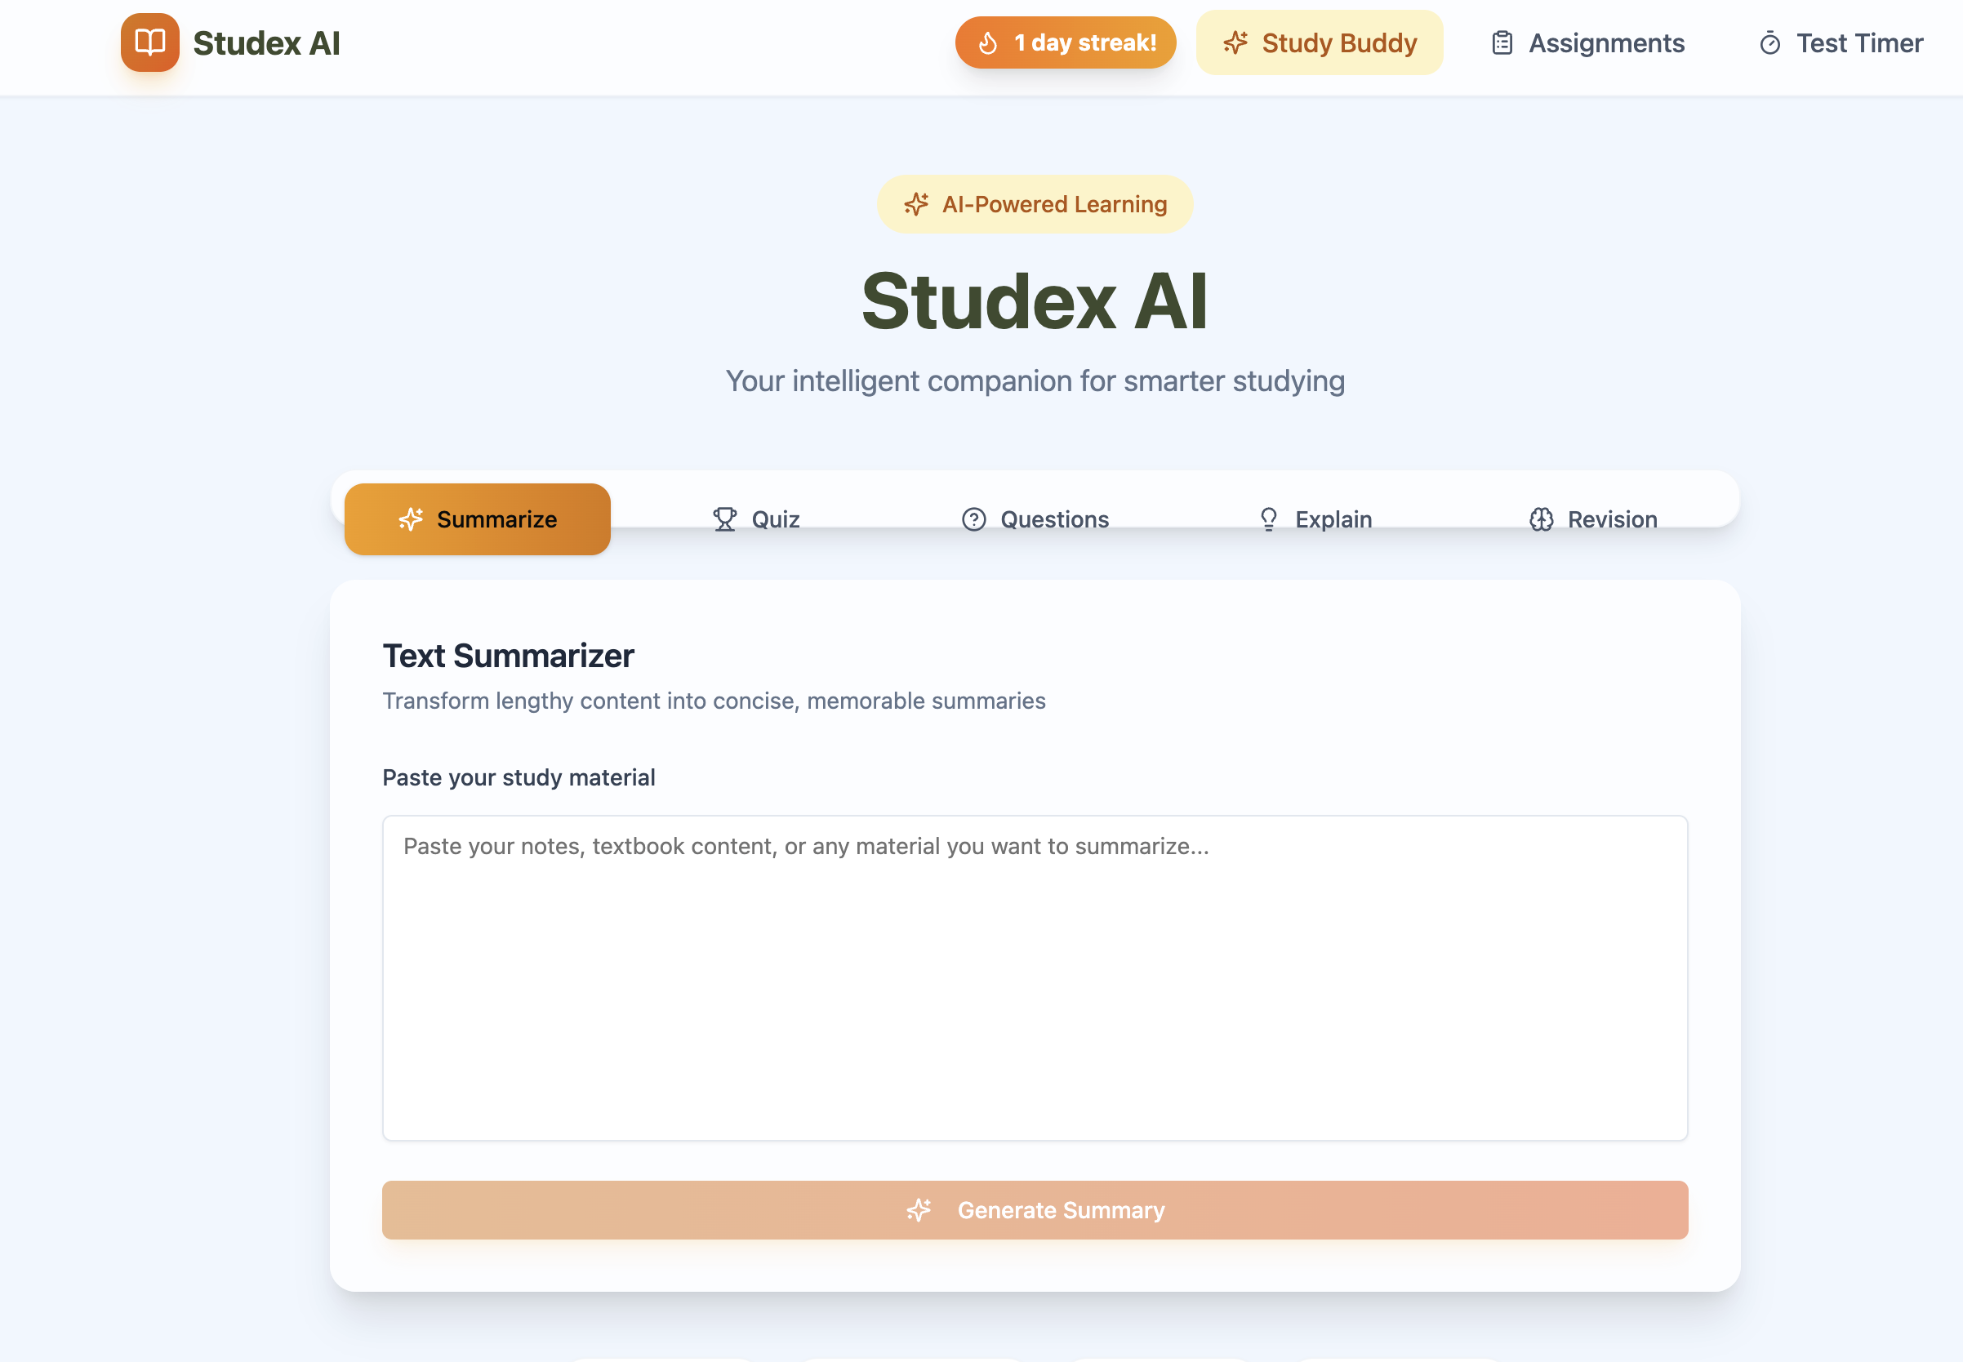Screen dimensions: 1963x1362
Task: Click the sparkles icon on Generate Summary
Action: [x=919, y=1209]
